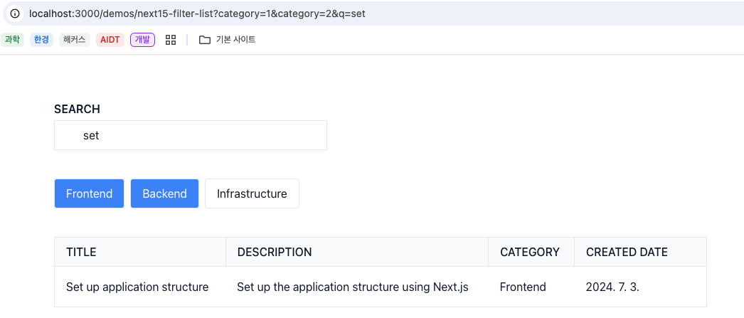Image resolution: width=744 pixels, height=318 pixels.
Task: Click the TITLE column header
Action: coord(81,252)
